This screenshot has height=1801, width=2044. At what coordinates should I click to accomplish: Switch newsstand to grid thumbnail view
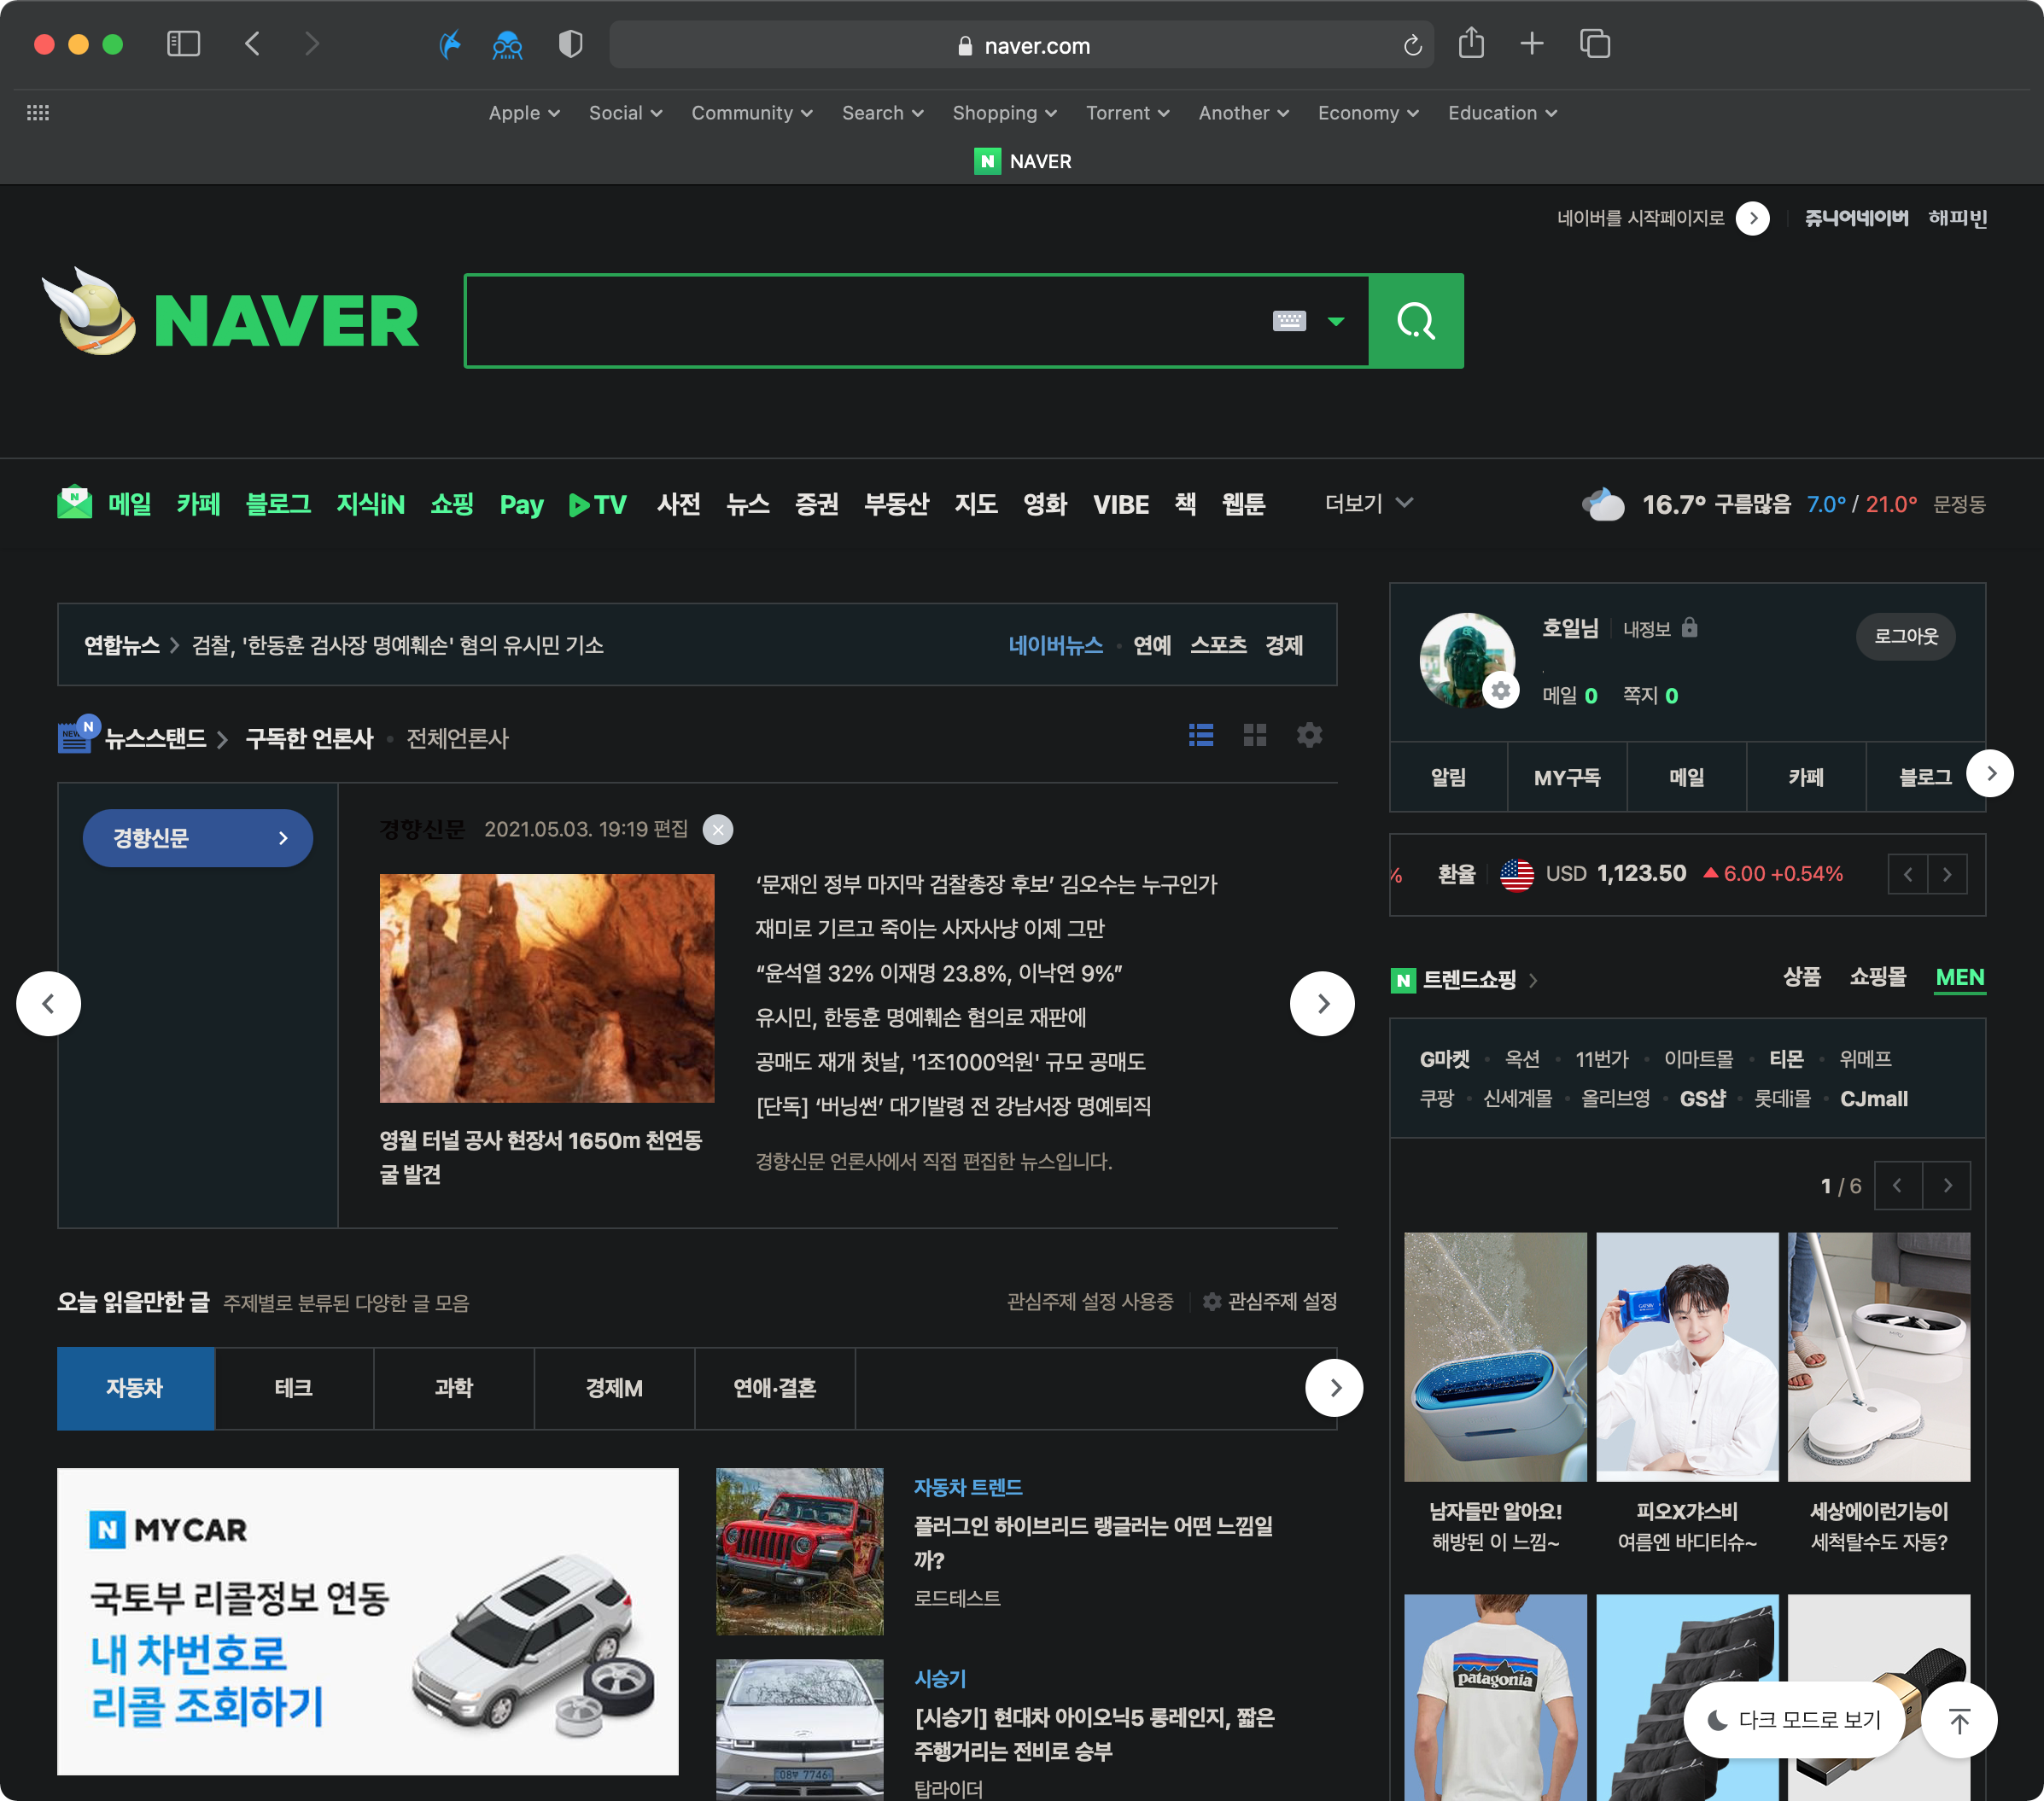(1254, 736)
